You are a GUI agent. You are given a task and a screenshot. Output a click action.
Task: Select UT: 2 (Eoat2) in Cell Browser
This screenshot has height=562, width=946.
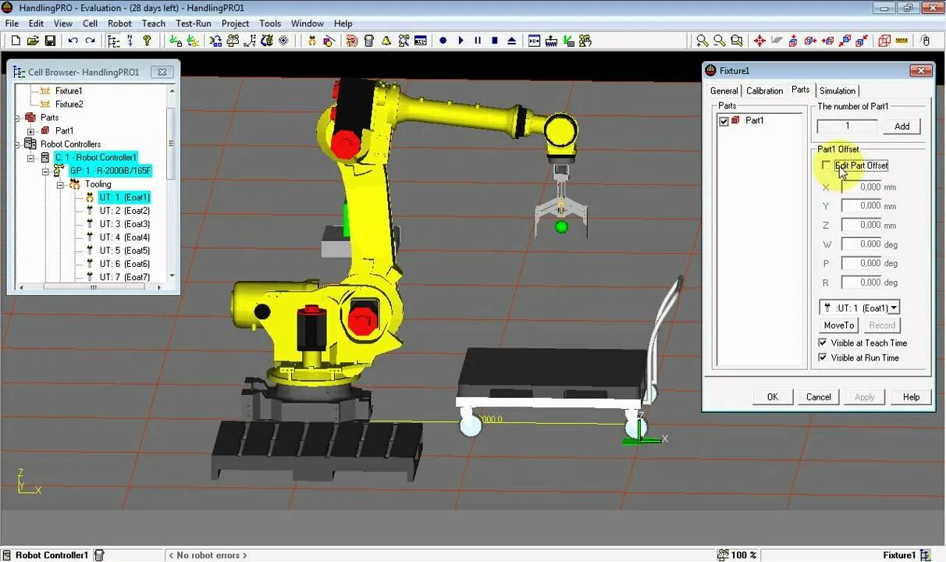[124, 211]
